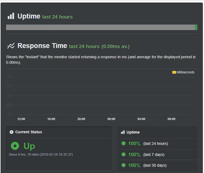Click the 100% last 24 hours row
The height and width of the screenshot is (173, 204).
tap(157, 143)
